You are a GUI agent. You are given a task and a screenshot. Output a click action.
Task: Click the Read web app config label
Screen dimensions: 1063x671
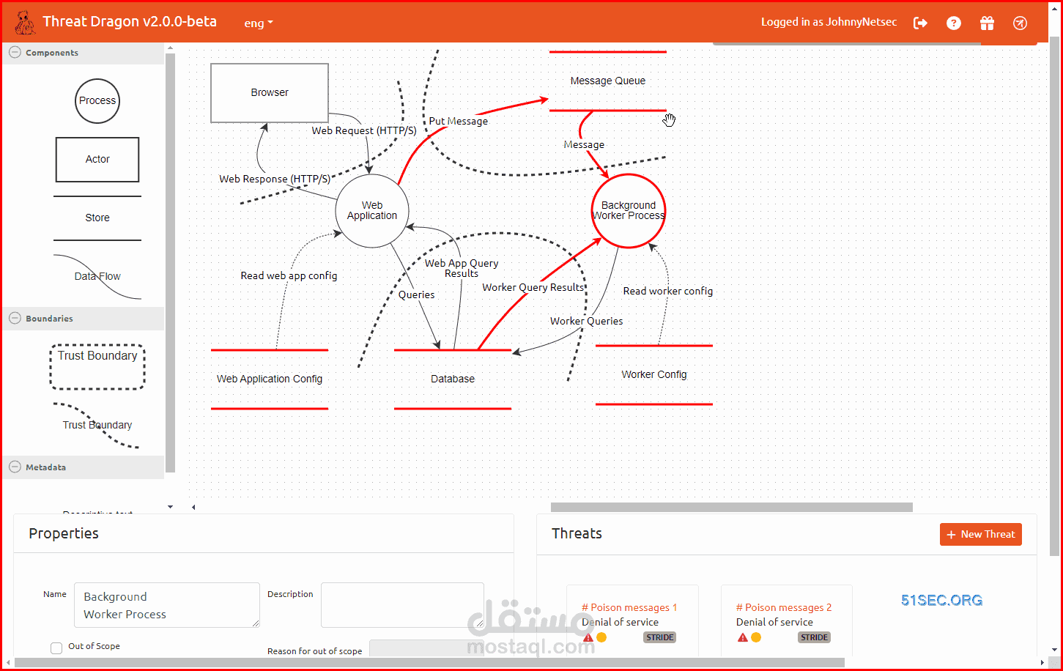pos(289,276)
